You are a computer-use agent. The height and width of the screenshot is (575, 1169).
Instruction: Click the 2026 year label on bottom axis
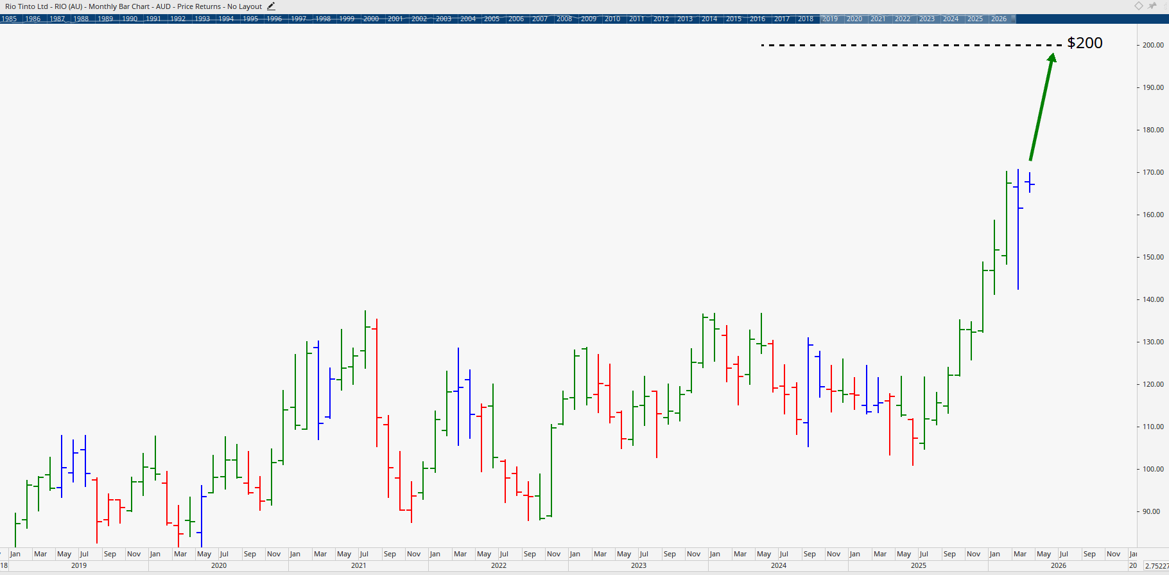coord(1059,565)
